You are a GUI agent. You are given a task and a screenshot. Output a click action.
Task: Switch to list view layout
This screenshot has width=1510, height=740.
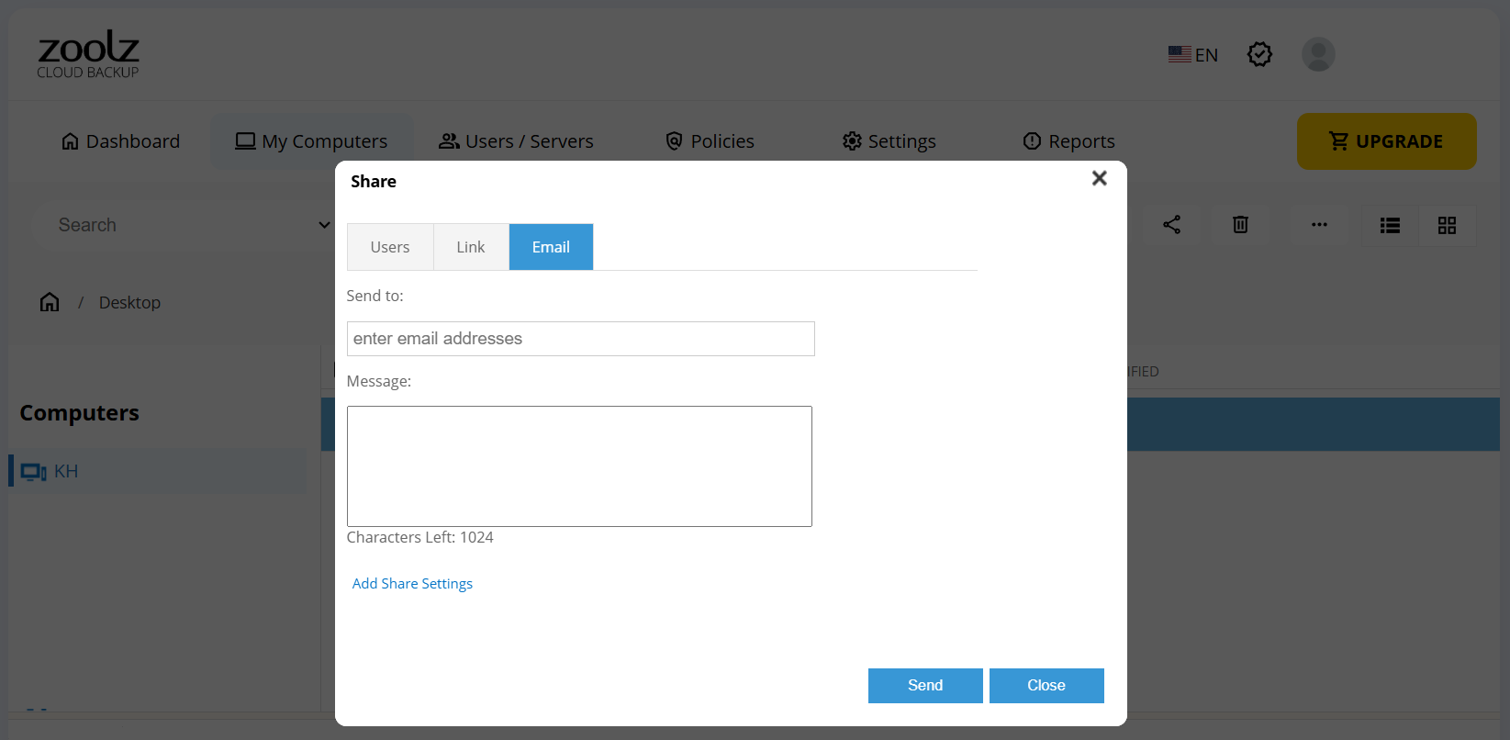(x=1390, y=226)
